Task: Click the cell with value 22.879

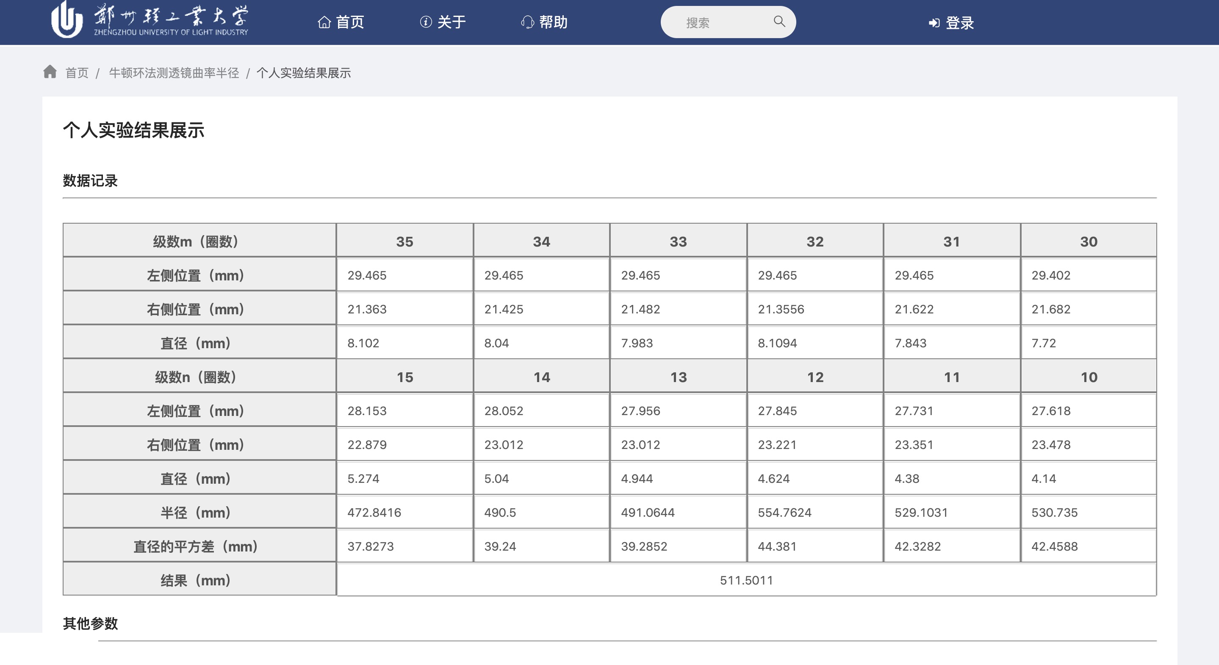Action: tap(404, 443)
